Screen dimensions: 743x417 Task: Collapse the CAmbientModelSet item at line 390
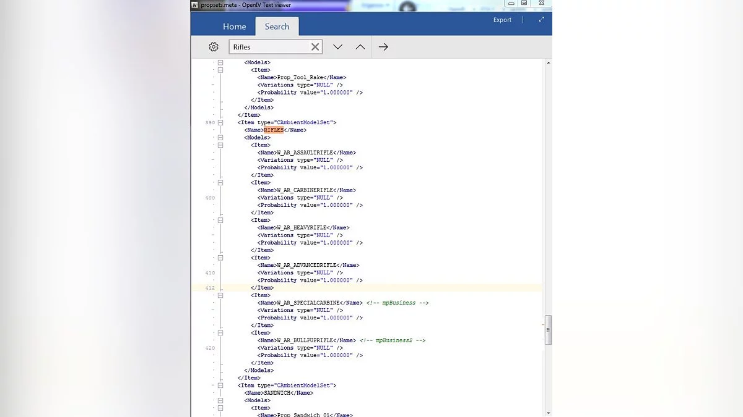[220, 122]
